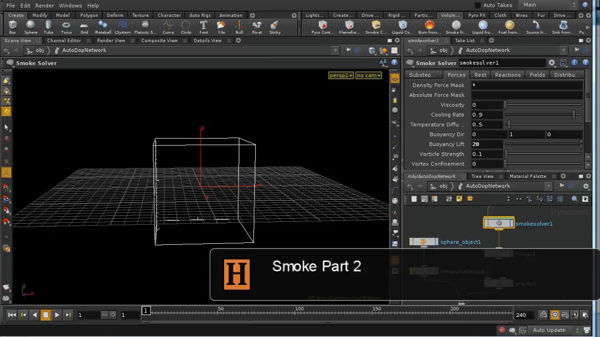The width and height of the screenshot is (600, 337).
Task: Open the "no cam" camera dropdown
Action: click(x=368, y=75)
